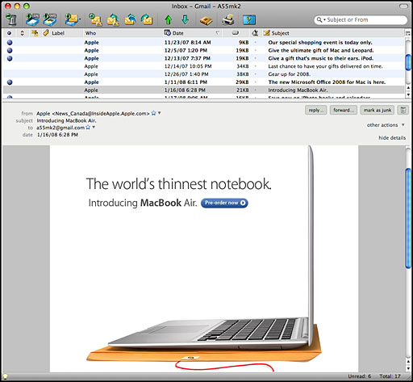Toggle unread dot on 11/23/07 message
This screenshot has width=413, height=382.
(10, 42)
